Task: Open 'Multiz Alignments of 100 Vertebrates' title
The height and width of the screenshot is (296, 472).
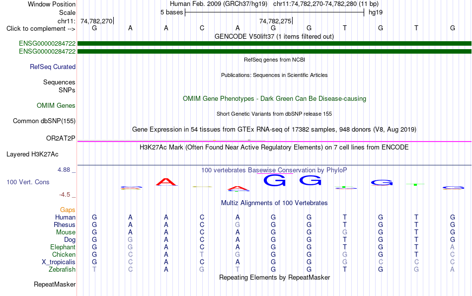Action: point(274,203)
